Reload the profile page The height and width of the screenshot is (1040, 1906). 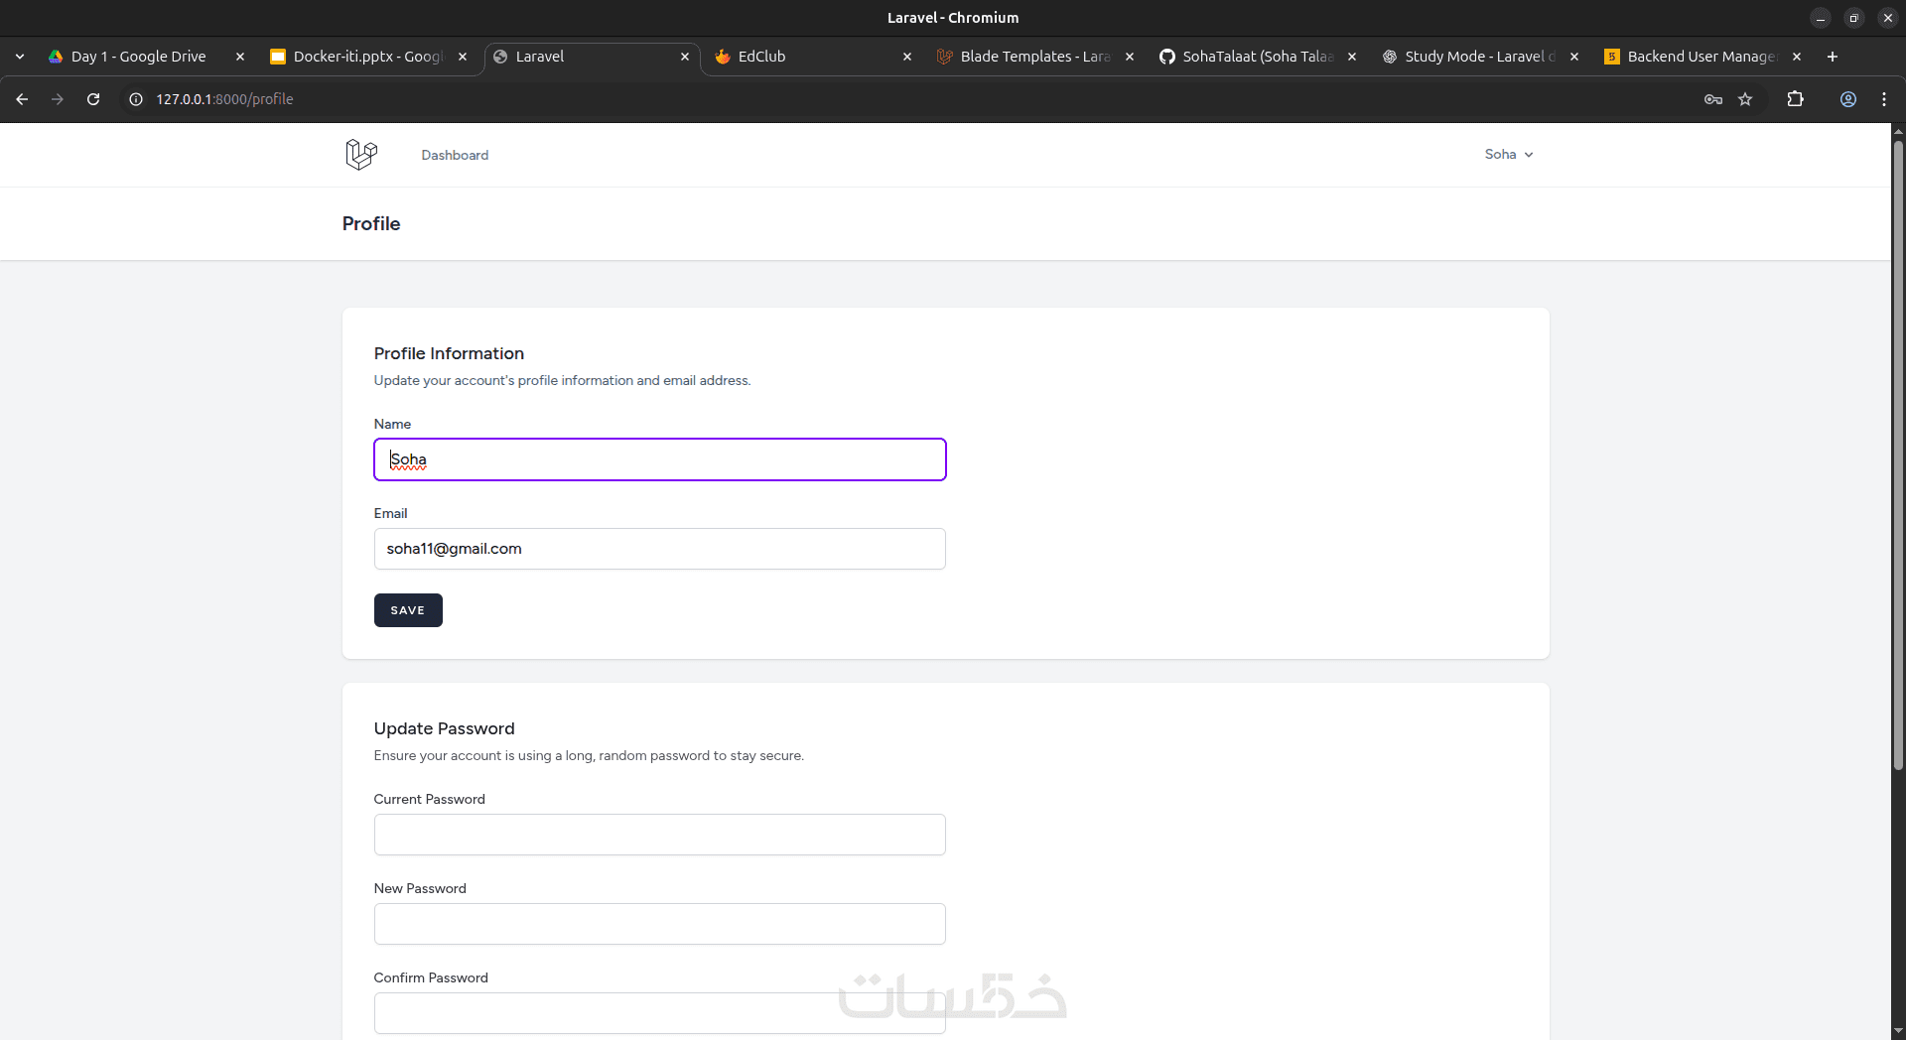[x=93, y=99]
